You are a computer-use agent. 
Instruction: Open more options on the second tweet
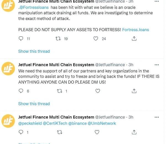157,65
